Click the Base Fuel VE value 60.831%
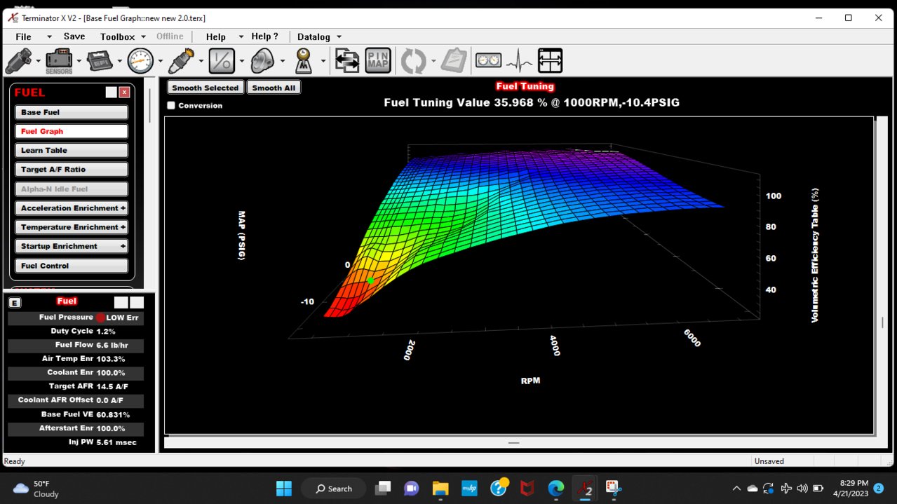 pyautogui.click(x=113, y=414)
